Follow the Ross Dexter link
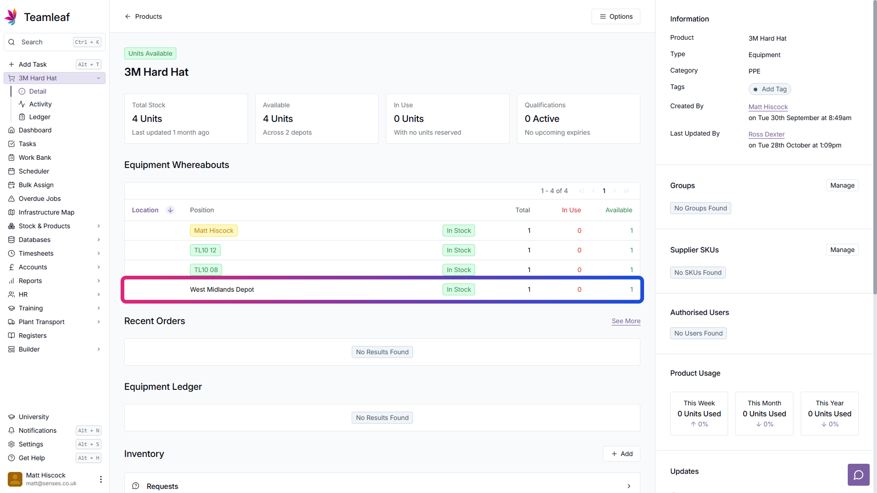The height and width of the screenshot is (493, 877). [x=766, y=134]
